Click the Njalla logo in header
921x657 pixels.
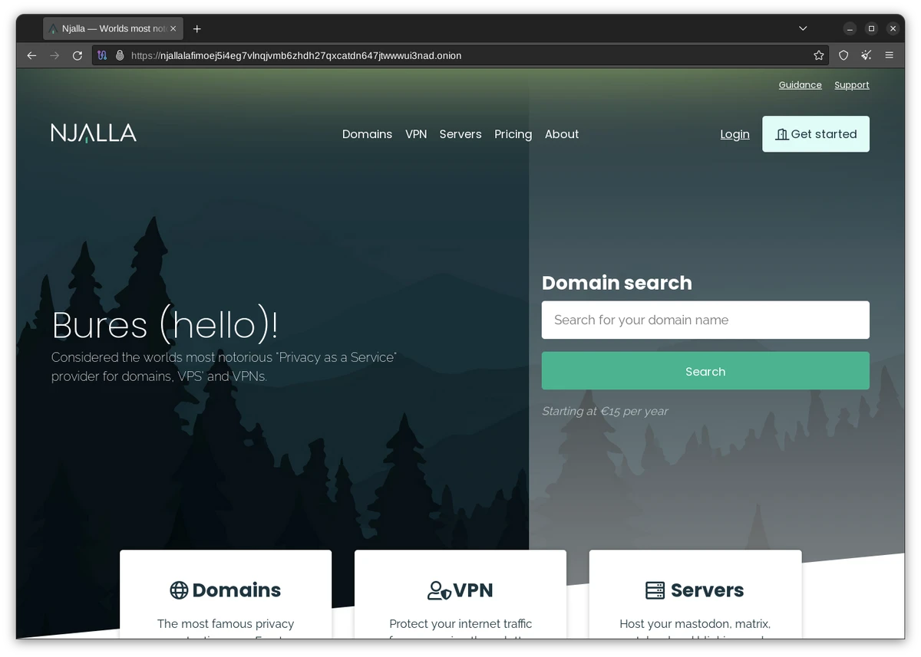[x=94, y=133]
